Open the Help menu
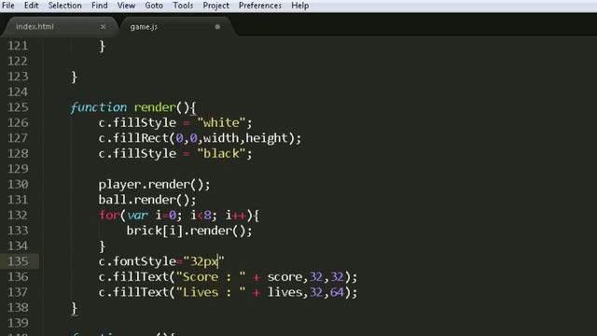The height and width of the screenshot is (336, 597). (x=300, y=6)
